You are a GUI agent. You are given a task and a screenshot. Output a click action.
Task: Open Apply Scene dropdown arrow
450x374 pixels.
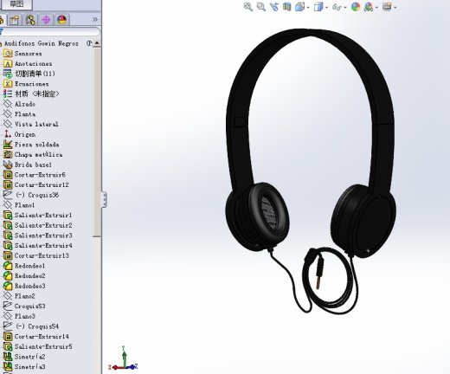[x=376, y=7]
